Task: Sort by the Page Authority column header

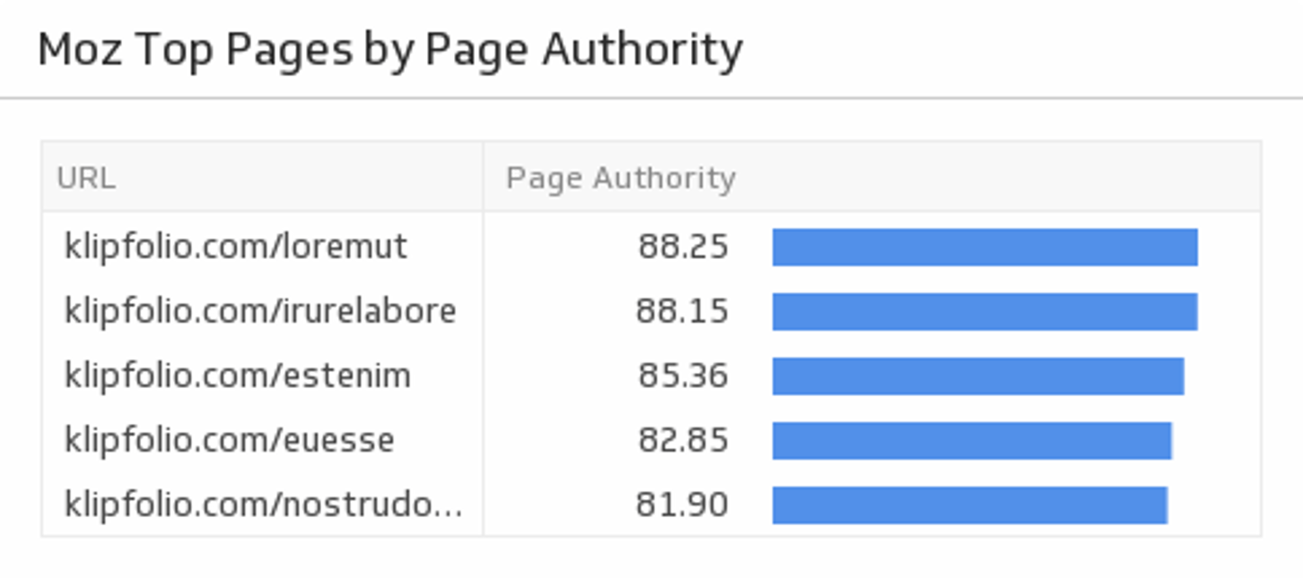Action: click(620, 178)
